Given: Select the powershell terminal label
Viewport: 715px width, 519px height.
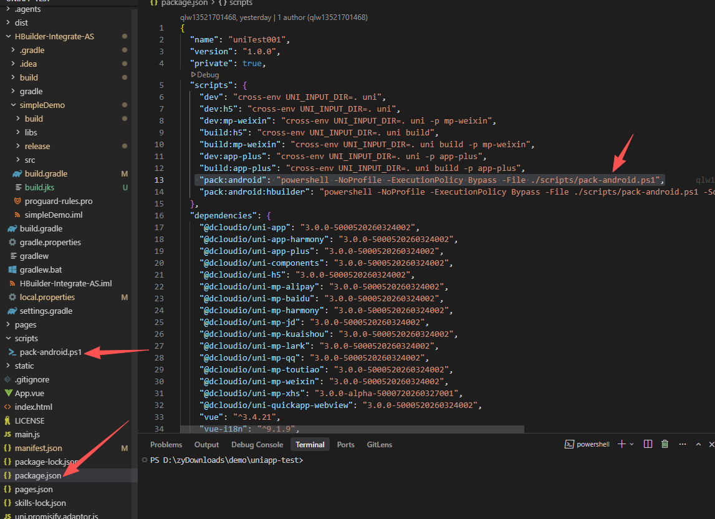Looking at the screenshot, I should (x=587, y=444).
